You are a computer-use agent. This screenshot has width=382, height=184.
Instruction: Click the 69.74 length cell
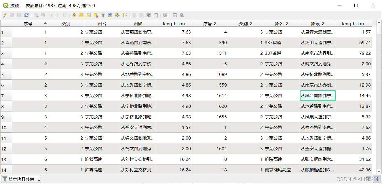click(354, 42)
